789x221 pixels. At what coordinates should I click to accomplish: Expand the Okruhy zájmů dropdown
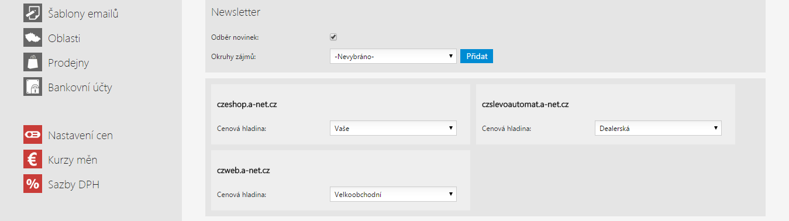[393, 56]
